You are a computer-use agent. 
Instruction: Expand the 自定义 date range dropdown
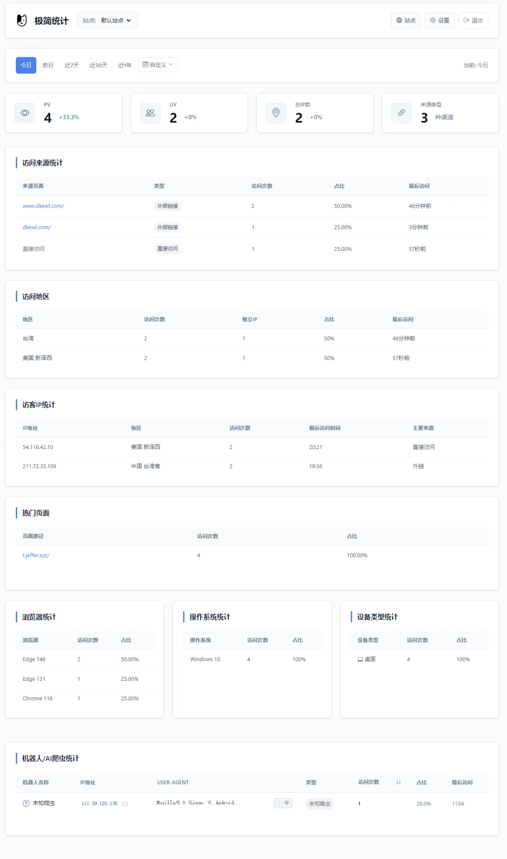(158, 65)
